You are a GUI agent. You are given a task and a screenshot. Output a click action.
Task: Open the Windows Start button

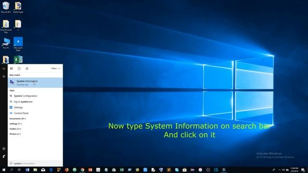point(4,170)
